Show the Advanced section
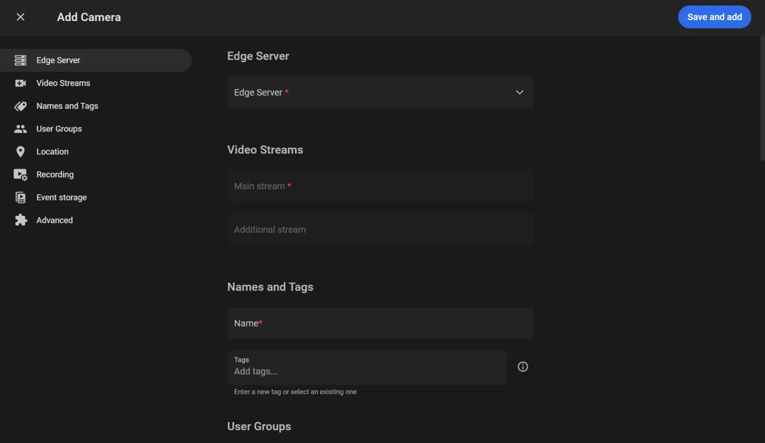 click(96, 220)
